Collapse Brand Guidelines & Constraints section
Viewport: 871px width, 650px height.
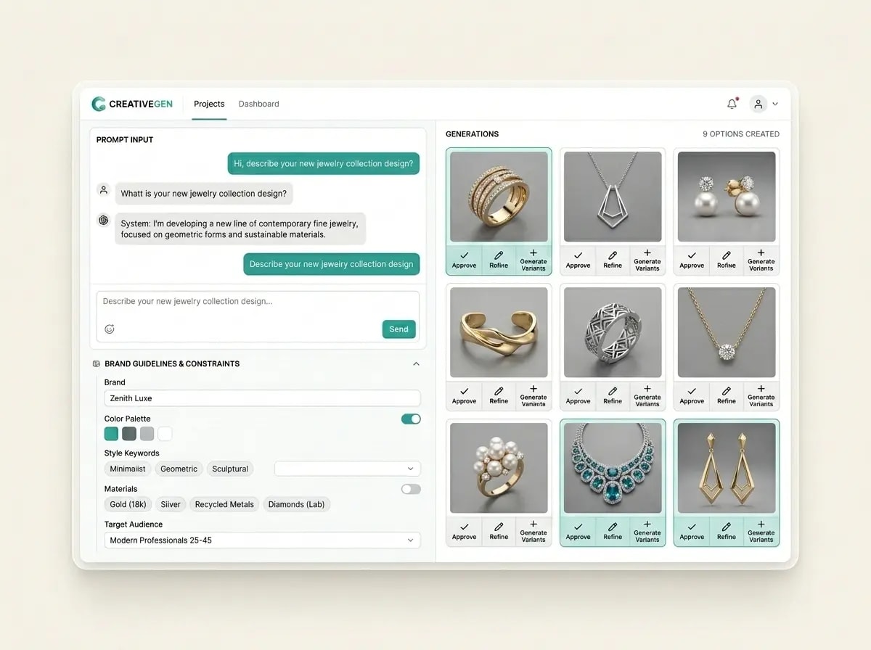[416, 363]
